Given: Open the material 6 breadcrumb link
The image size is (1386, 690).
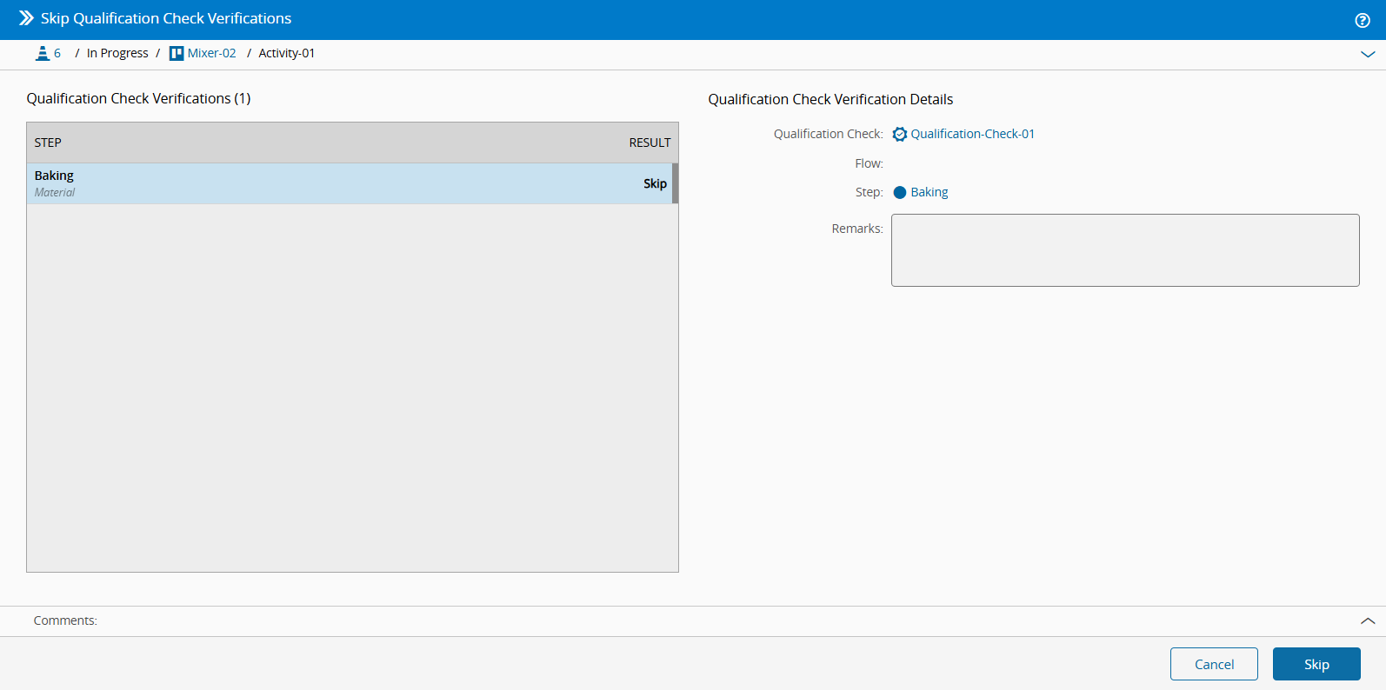Looking at the screenshot, I should (x=57, y=54).
